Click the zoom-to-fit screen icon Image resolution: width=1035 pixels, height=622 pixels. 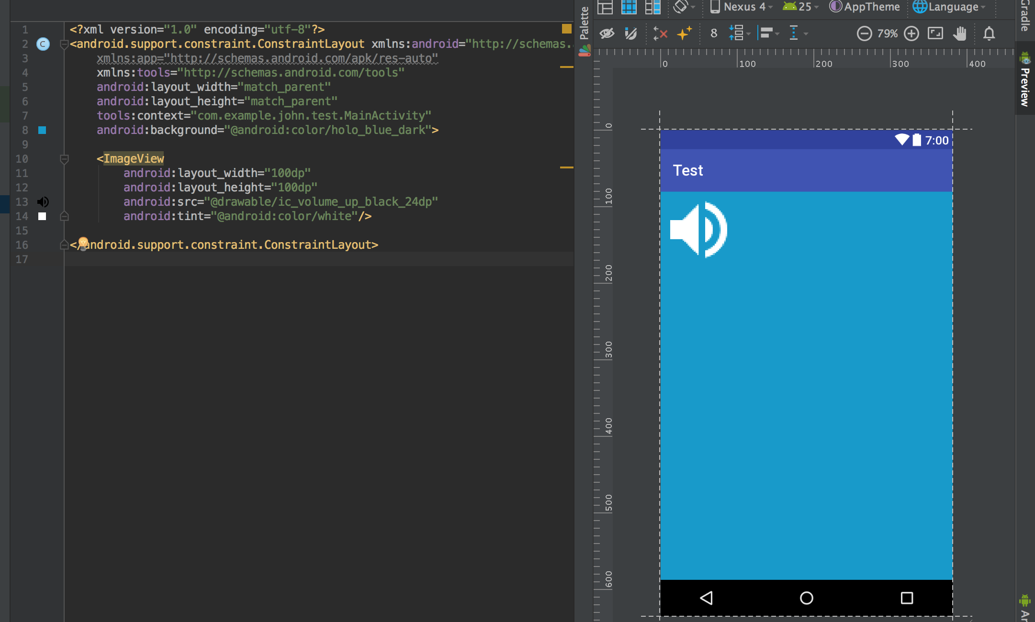pos(934,33)
